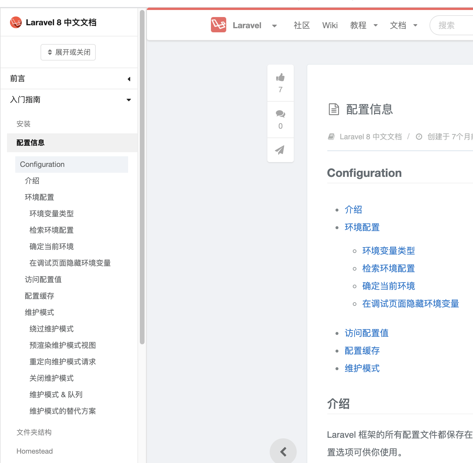This screenshot has height=463, width=473.
Task: Jump to 维护模式 in sidebar outline
Action: click(x=39, y=312)
